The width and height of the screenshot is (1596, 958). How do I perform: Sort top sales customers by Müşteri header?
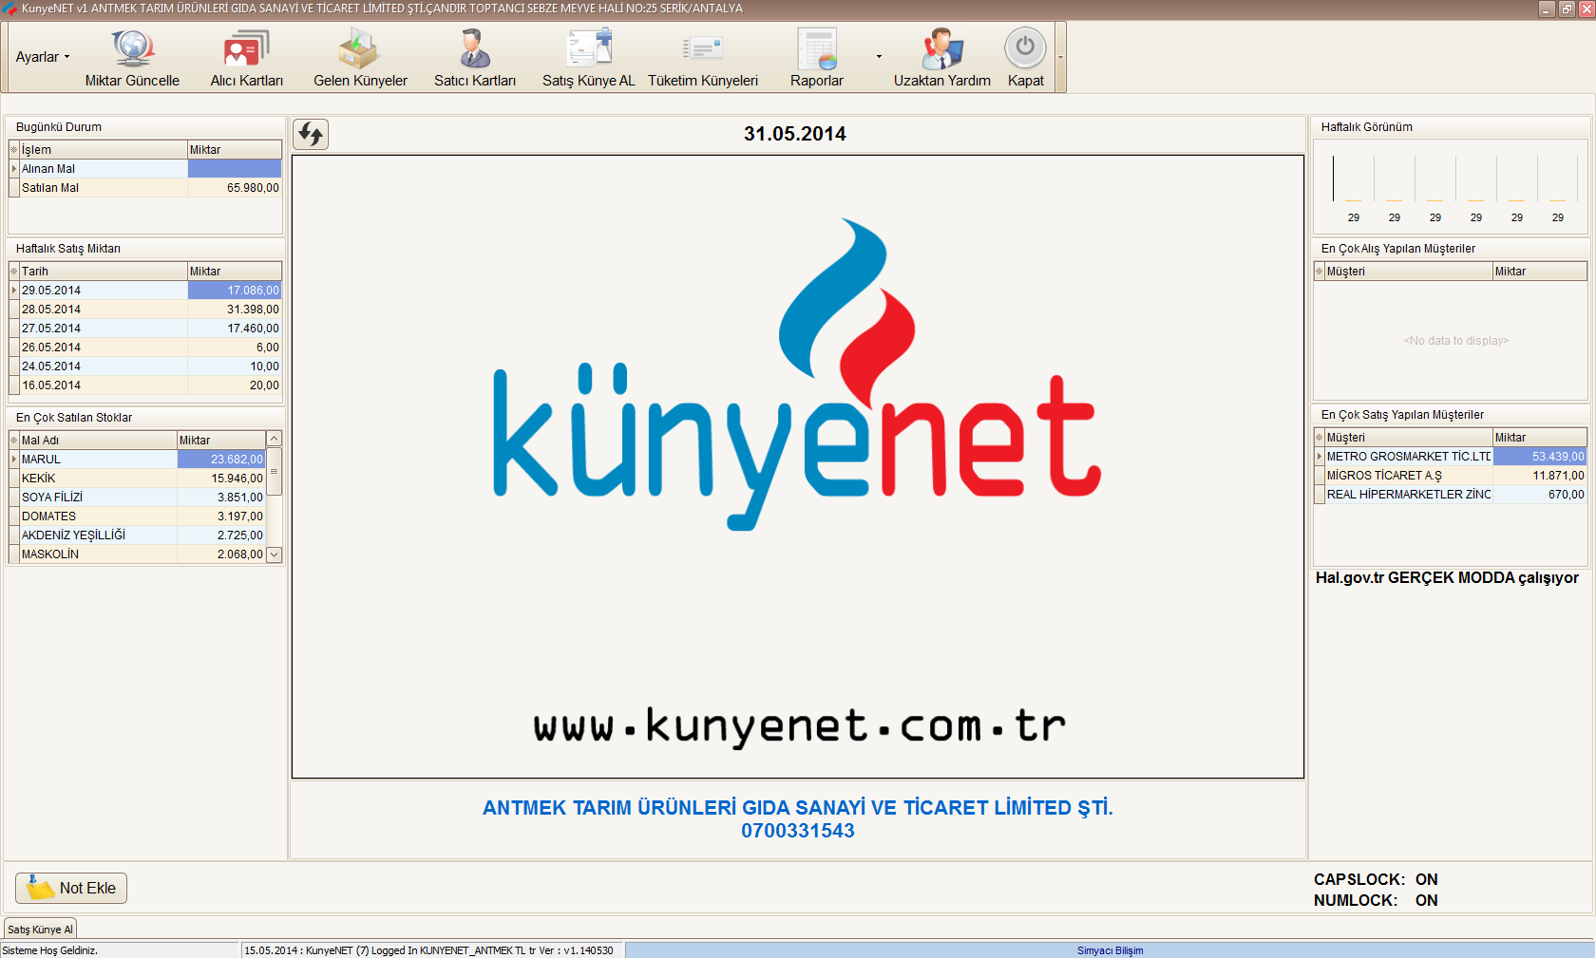[x=1409, y=438]
